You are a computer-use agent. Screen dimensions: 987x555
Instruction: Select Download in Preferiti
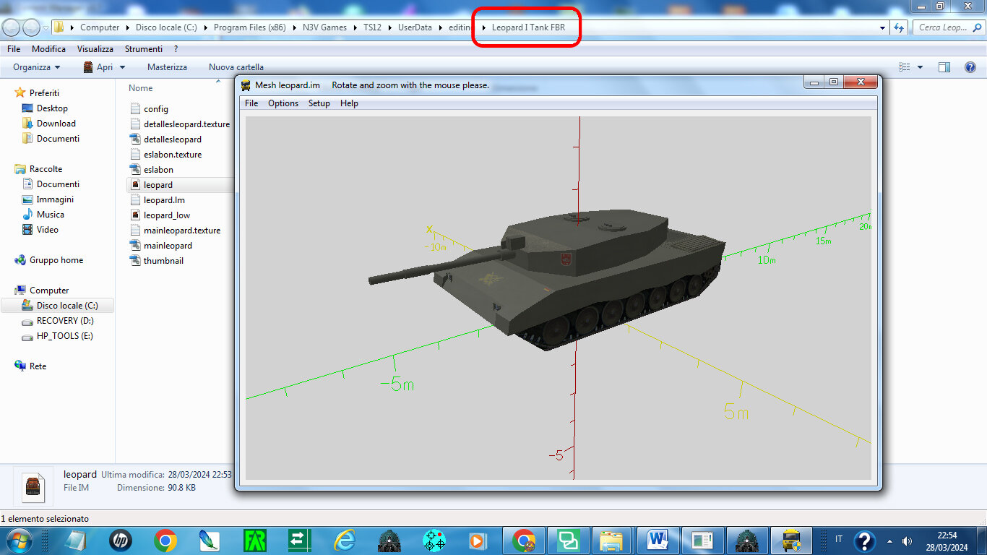pyautogui.click(x=56, y=124)
